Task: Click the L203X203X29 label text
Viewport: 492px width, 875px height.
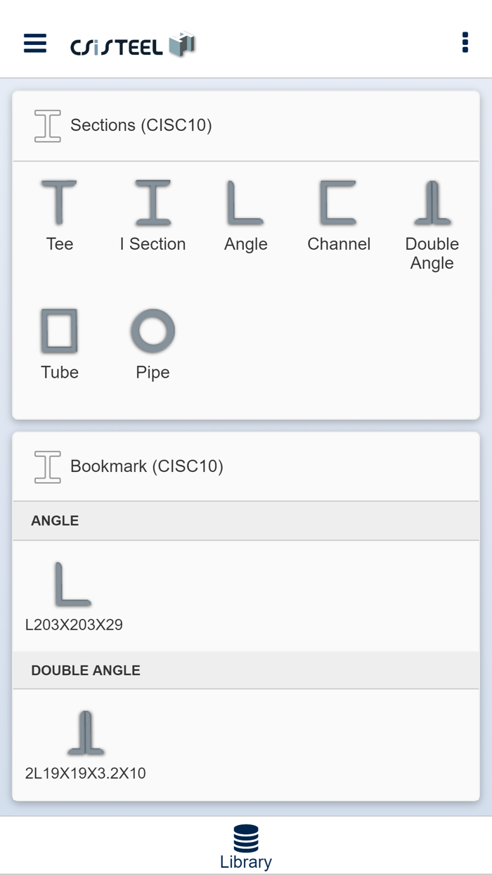Action: (x=74, y=625)
